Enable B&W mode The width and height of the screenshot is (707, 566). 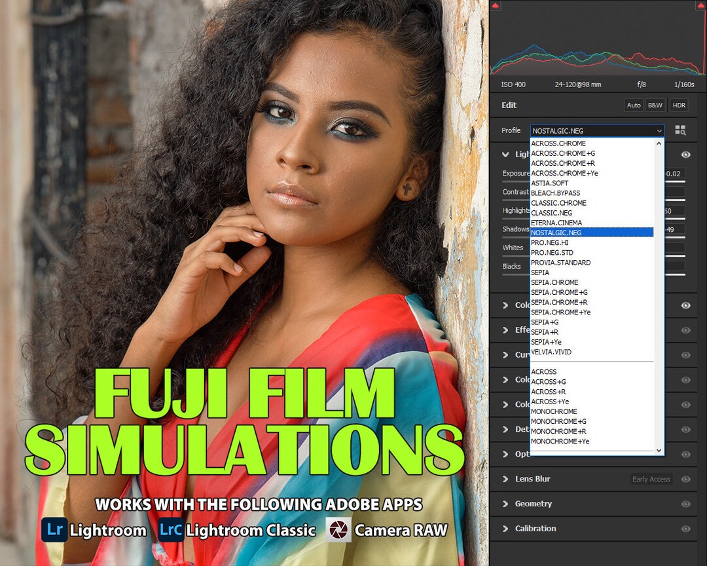(x=655, y=105)
